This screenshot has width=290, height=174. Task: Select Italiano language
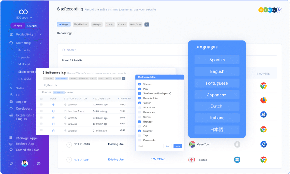217,118
